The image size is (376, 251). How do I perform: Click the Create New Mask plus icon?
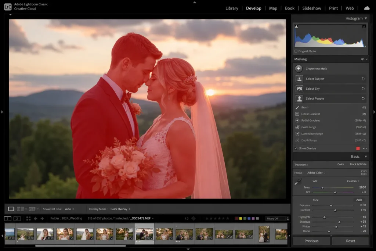299,69
